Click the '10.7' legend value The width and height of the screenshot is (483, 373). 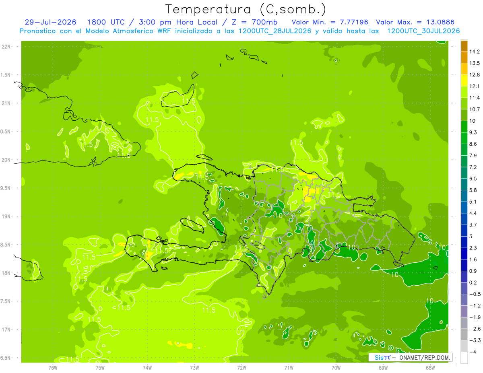[475, 109]
